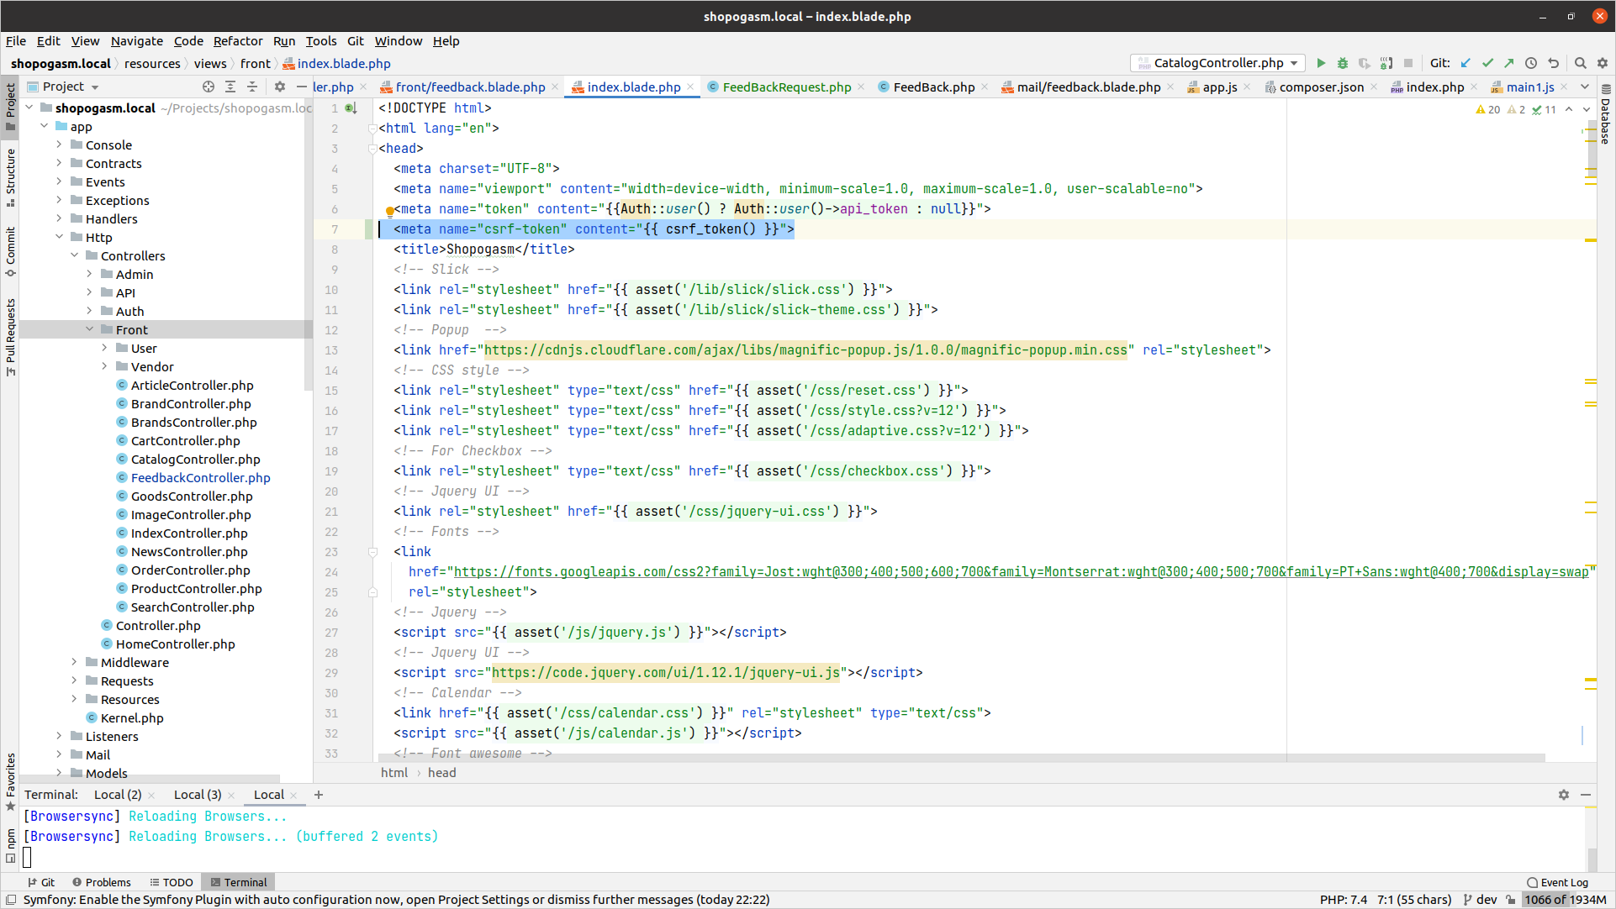Update project with Git blue arrow
1616x909 pixels.
point(1465,63)
